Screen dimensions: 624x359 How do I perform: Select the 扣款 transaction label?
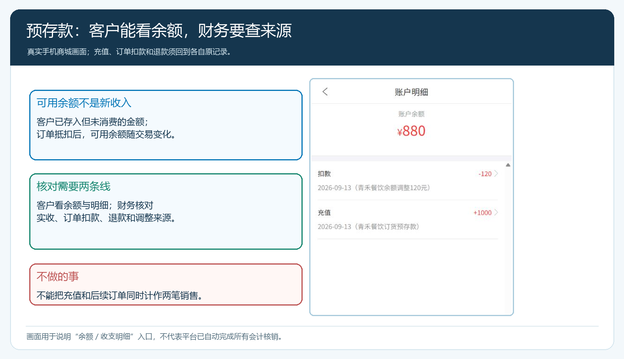click(x=324, y=174)
